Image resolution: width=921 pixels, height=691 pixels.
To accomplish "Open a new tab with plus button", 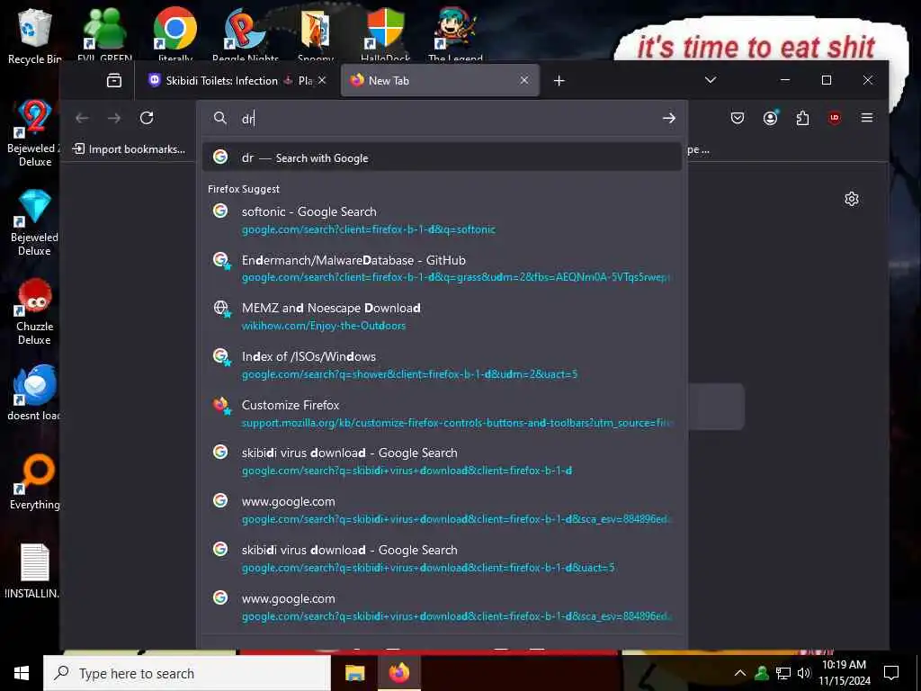I will pyautogui.click(x=559, y=80).
